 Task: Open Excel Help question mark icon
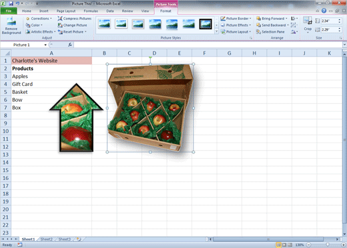pos(324,11)
